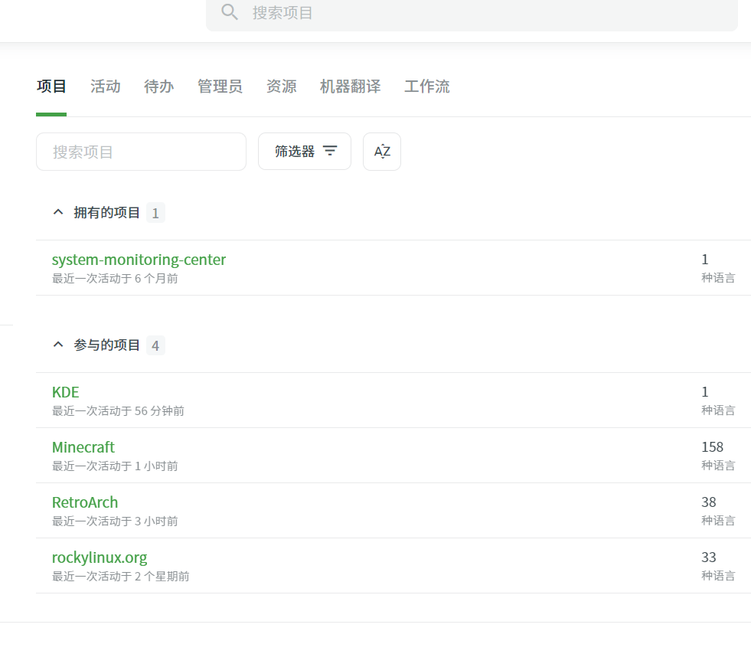751x667 pixels.
Task: Collapse the 参与的项目 section
Action: 58,345
